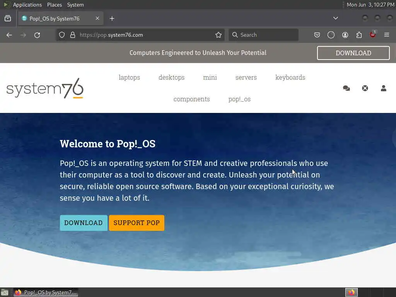Click the Firefox workspace thumbnail in the bottom panel

[351, 292]
